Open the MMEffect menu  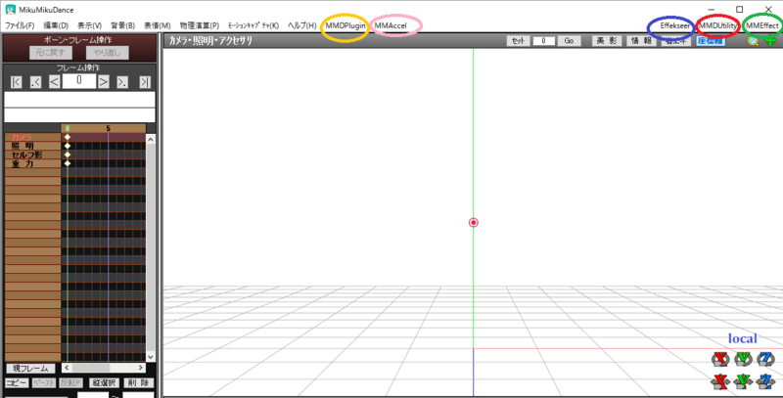[x=762, y=25]
